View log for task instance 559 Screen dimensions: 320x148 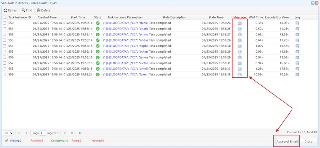[297, 75]
